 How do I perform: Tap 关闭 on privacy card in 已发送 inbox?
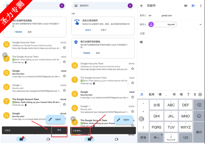tap(30, 32)
